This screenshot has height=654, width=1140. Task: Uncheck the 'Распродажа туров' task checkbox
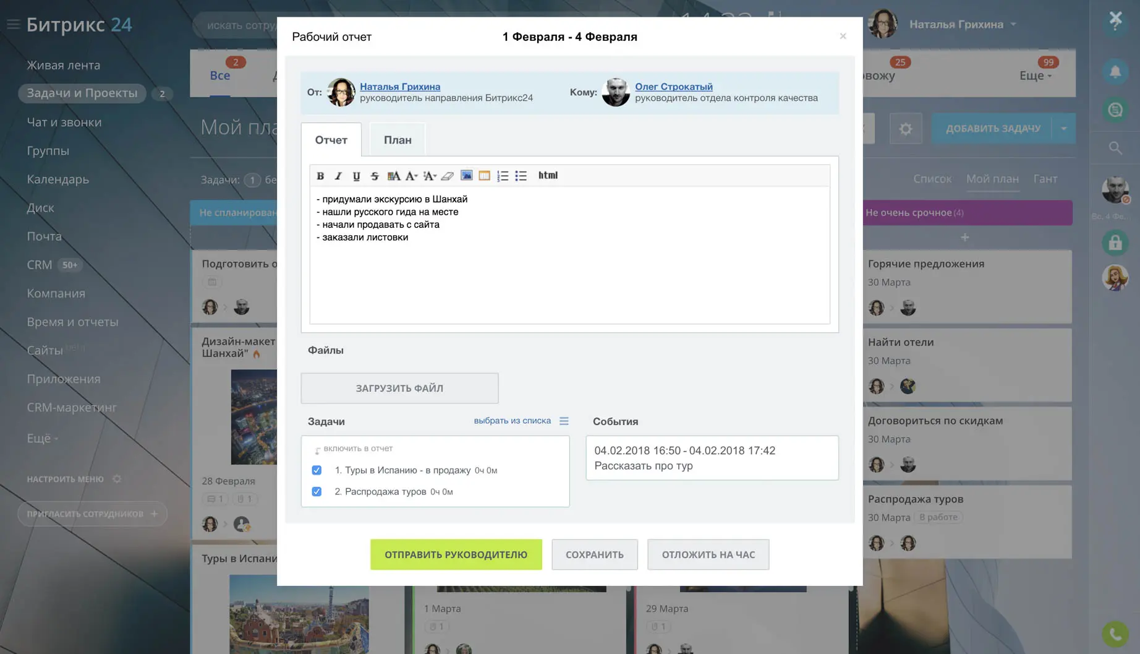pos(317,492)
